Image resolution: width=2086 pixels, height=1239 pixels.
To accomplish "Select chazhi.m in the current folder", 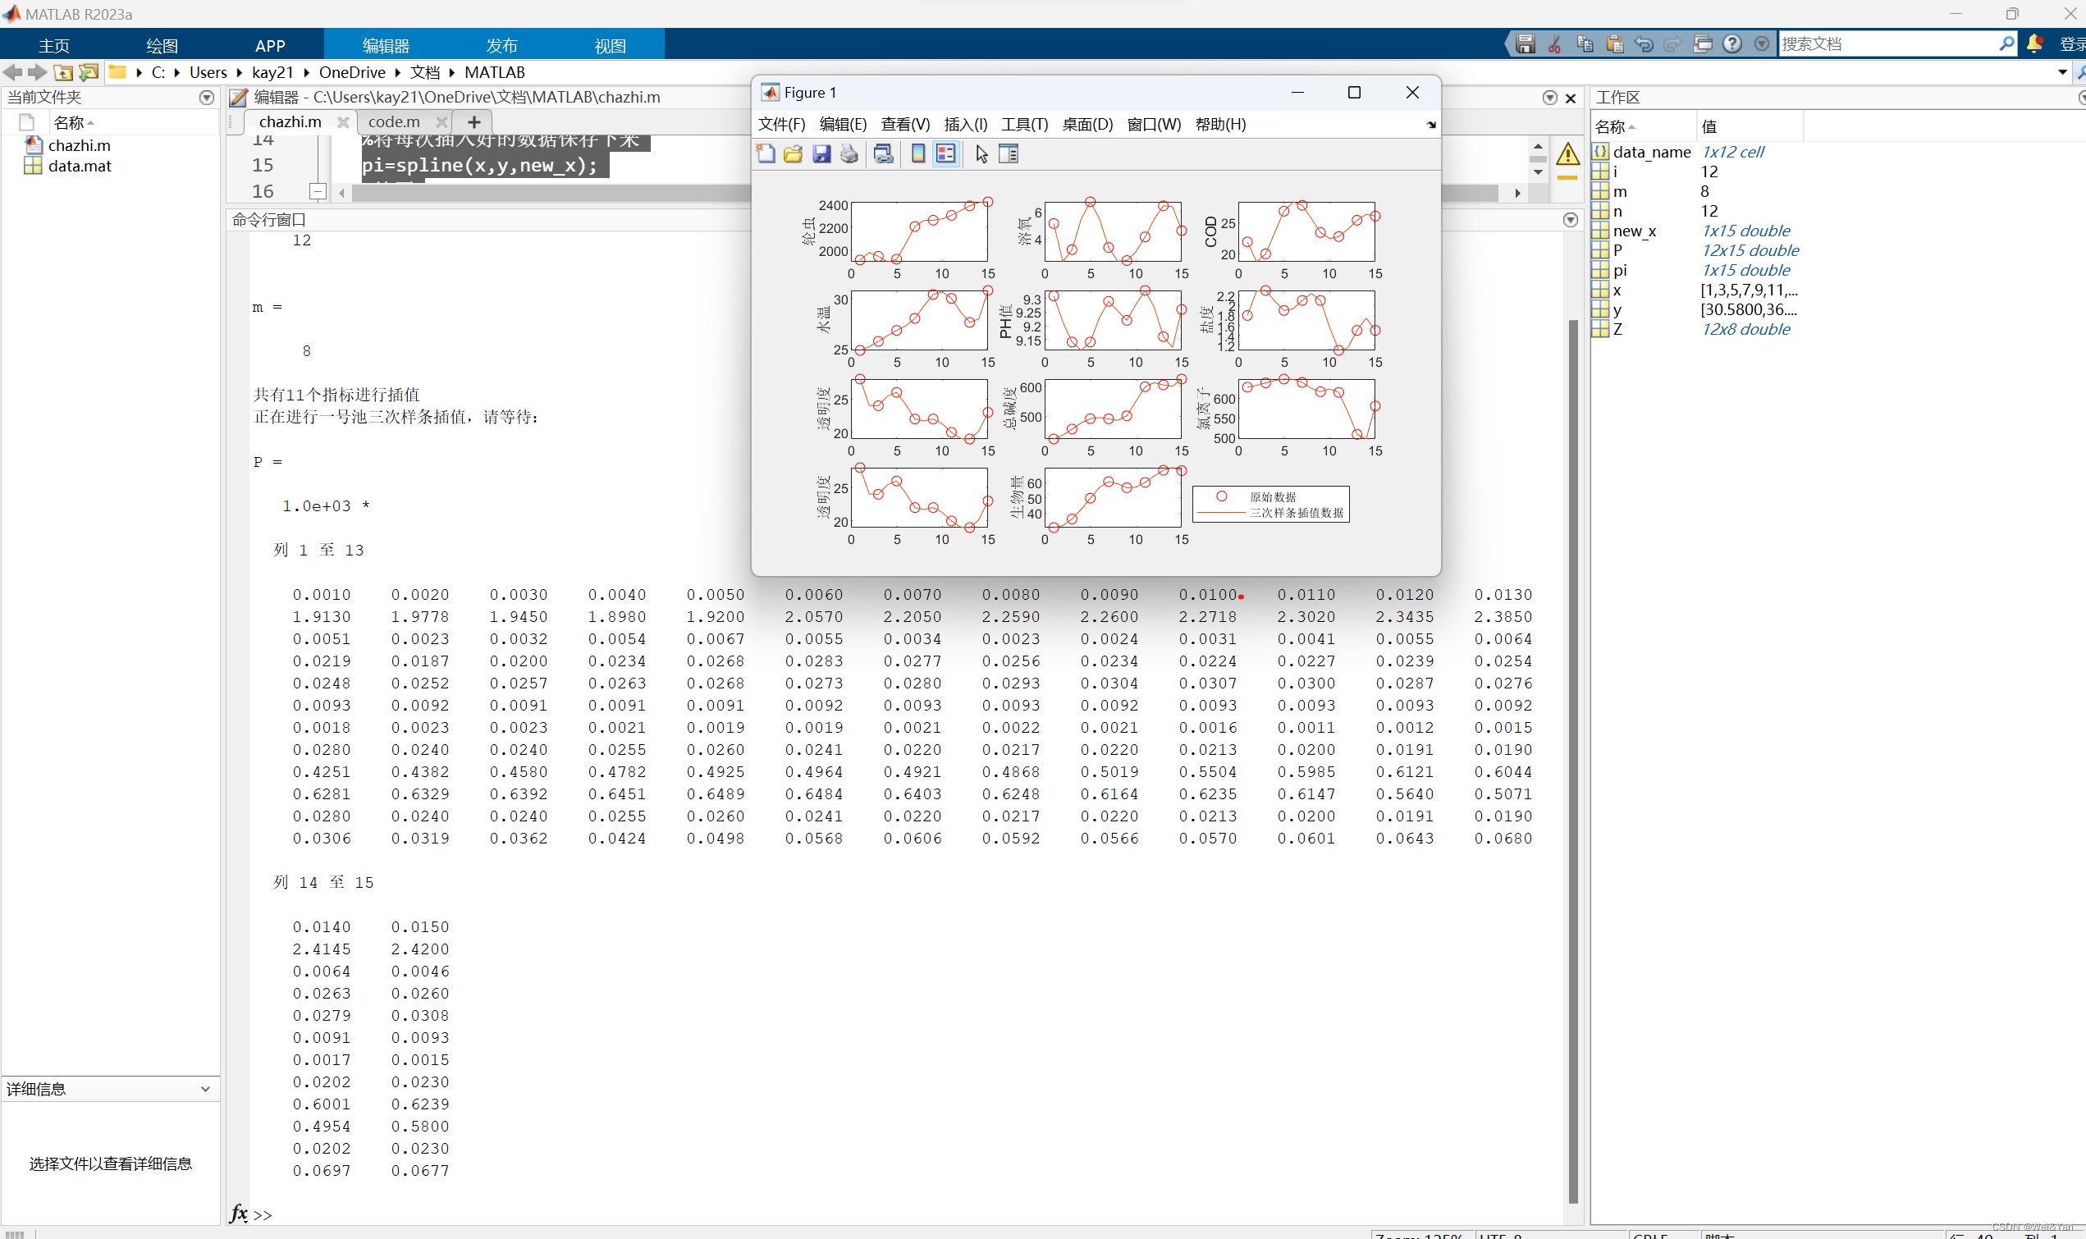I will 80,145.
